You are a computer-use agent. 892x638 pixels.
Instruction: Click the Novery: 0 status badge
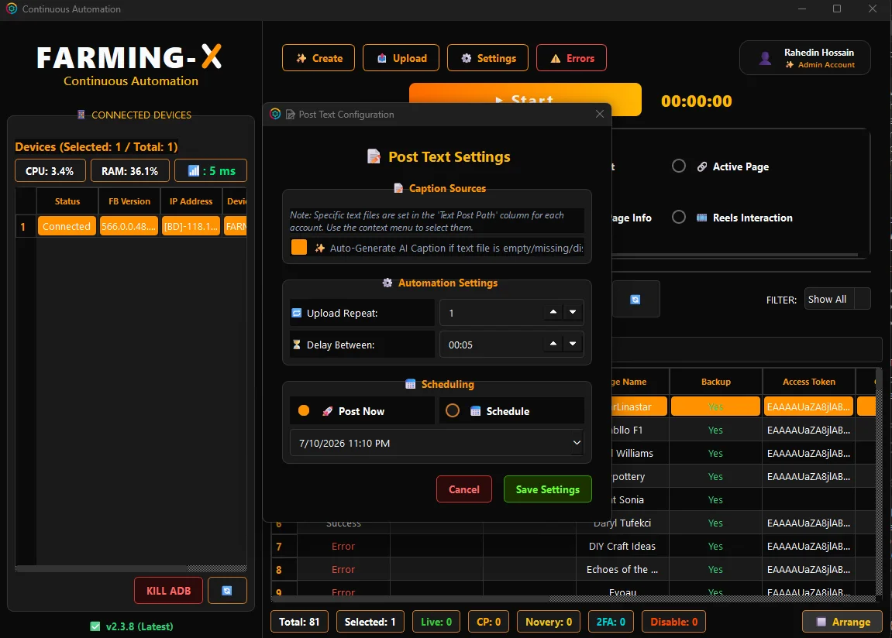(549, 622)
